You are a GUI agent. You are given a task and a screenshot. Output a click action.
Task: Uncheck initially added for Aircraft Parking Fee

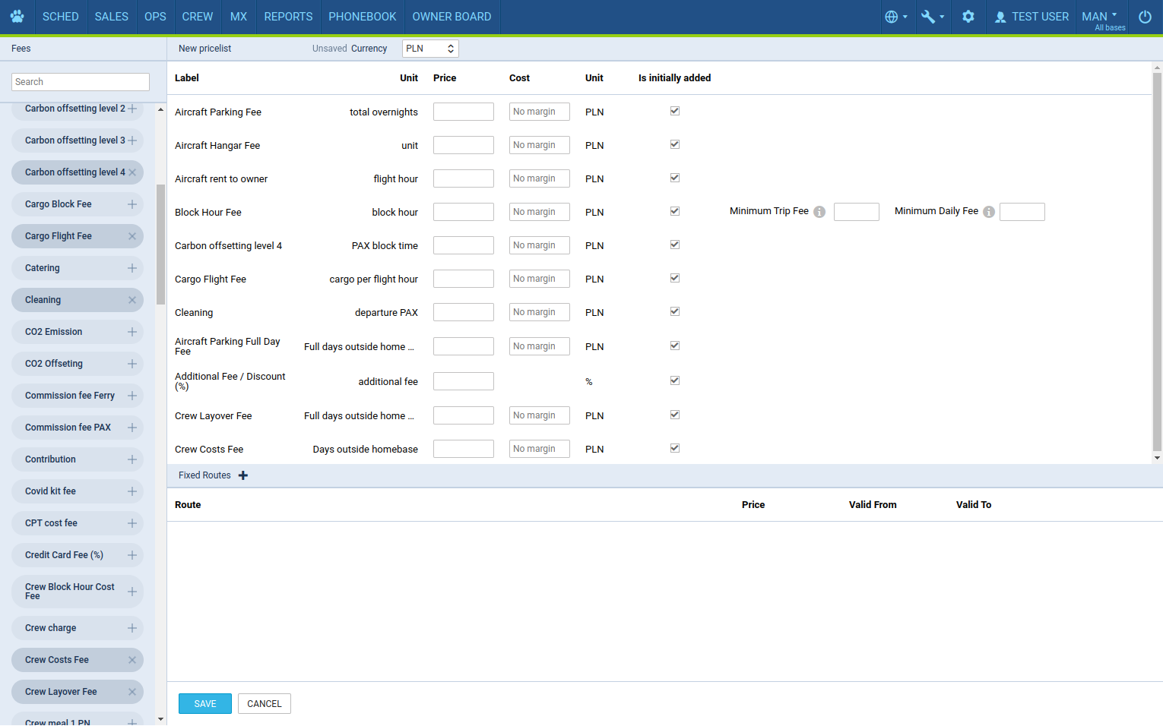click(675, 111)
